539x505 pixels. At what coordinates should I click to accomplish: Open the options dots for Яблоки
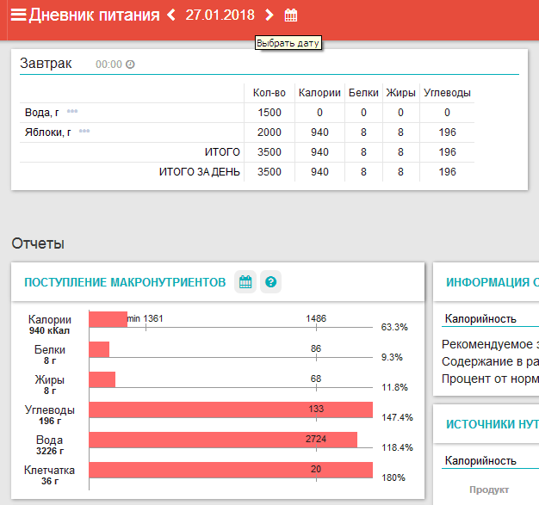point(84,132)
